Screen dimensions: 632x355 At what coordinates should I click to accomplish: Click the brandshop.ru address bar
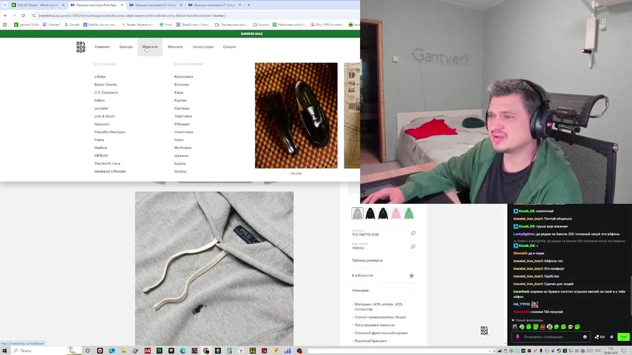coord(195,15)
